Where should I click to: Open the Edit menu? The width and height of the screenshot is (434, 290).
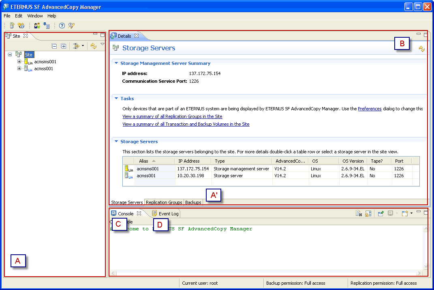coord(19,16)
